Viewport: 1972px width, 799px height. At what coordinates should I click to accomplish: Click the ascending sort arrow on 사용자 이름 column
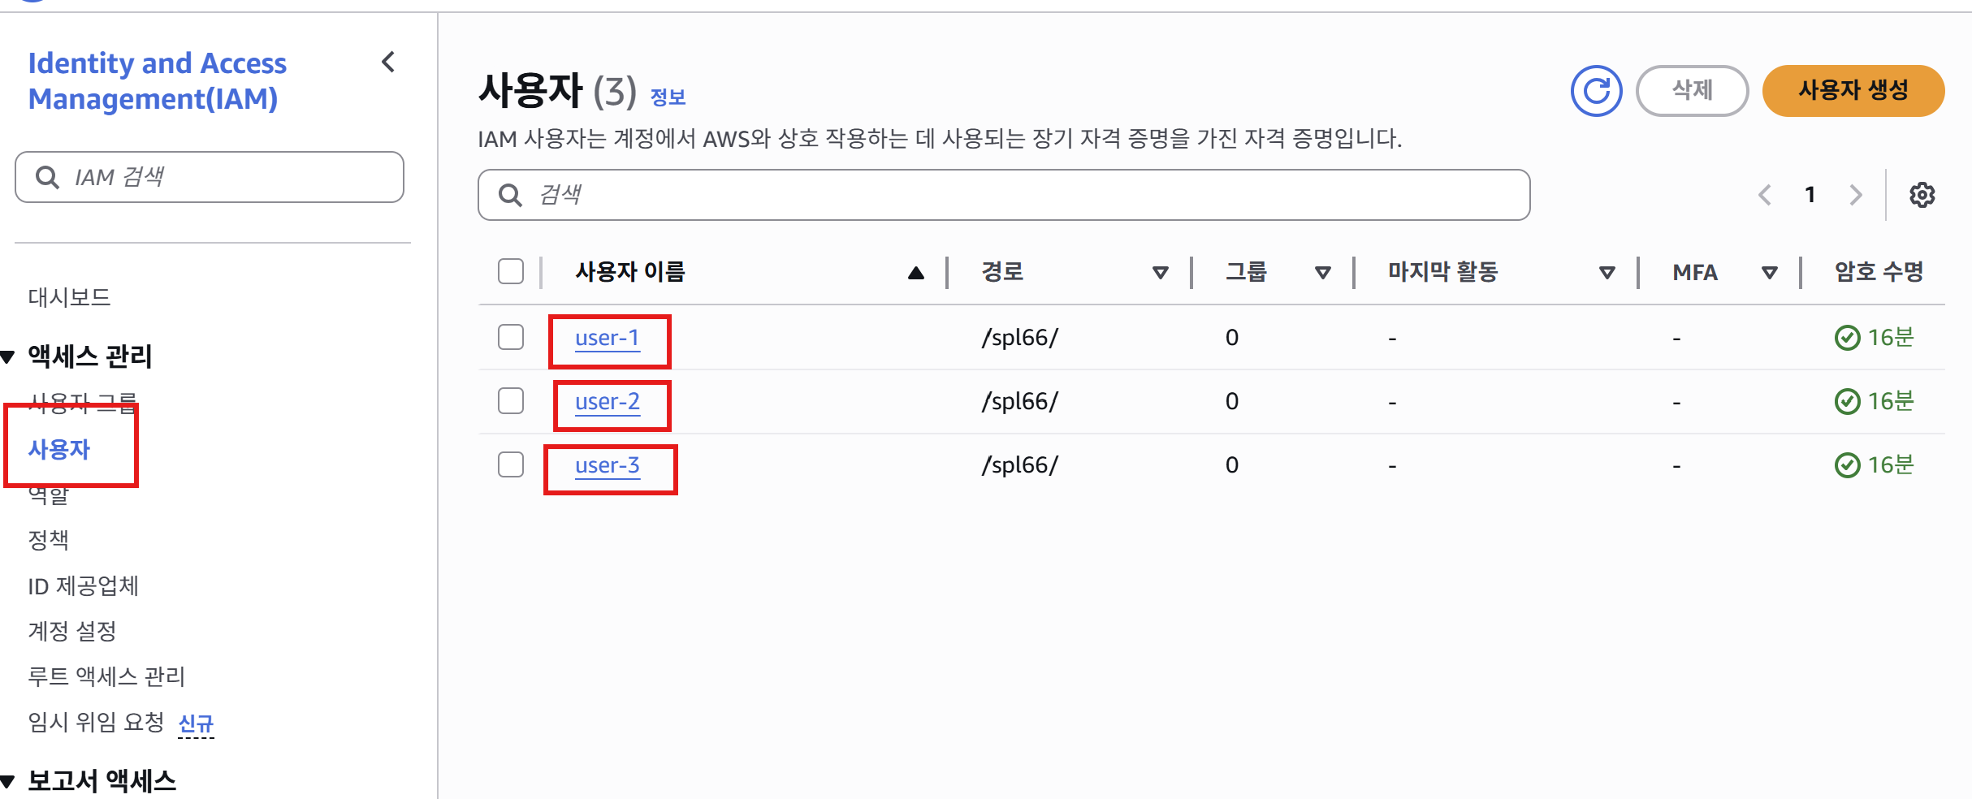click(x=916, y=272)
